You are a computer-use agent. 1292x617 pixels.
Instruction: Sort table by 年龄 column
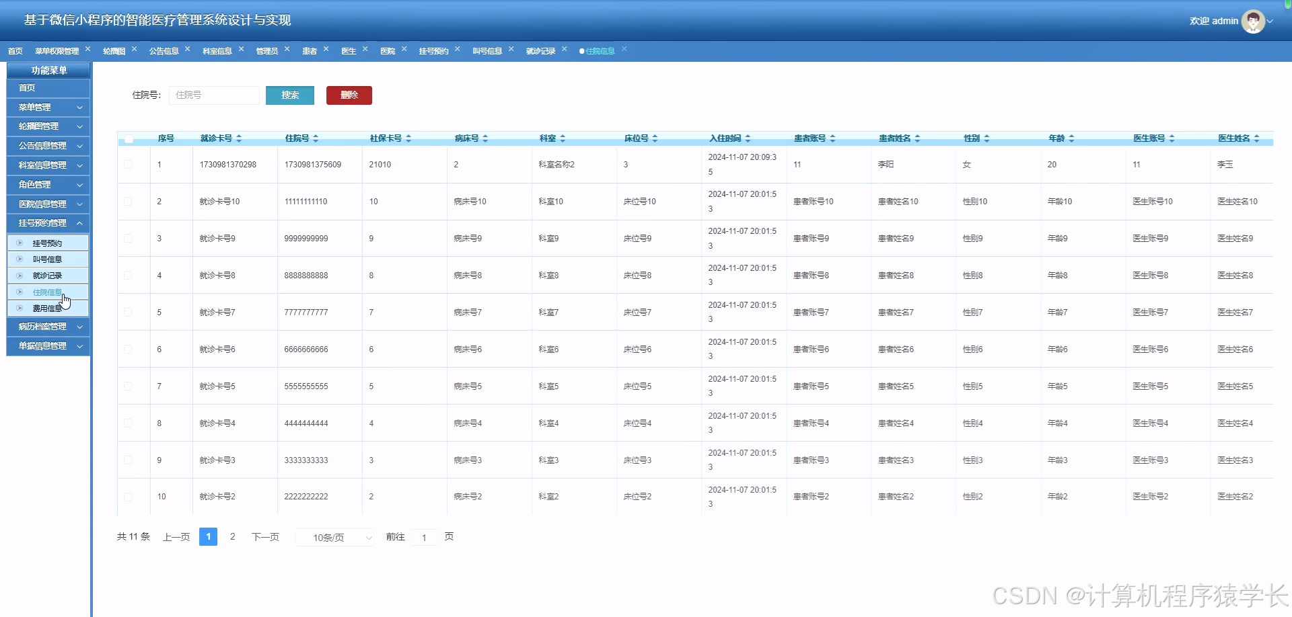tap(1071, 138)
